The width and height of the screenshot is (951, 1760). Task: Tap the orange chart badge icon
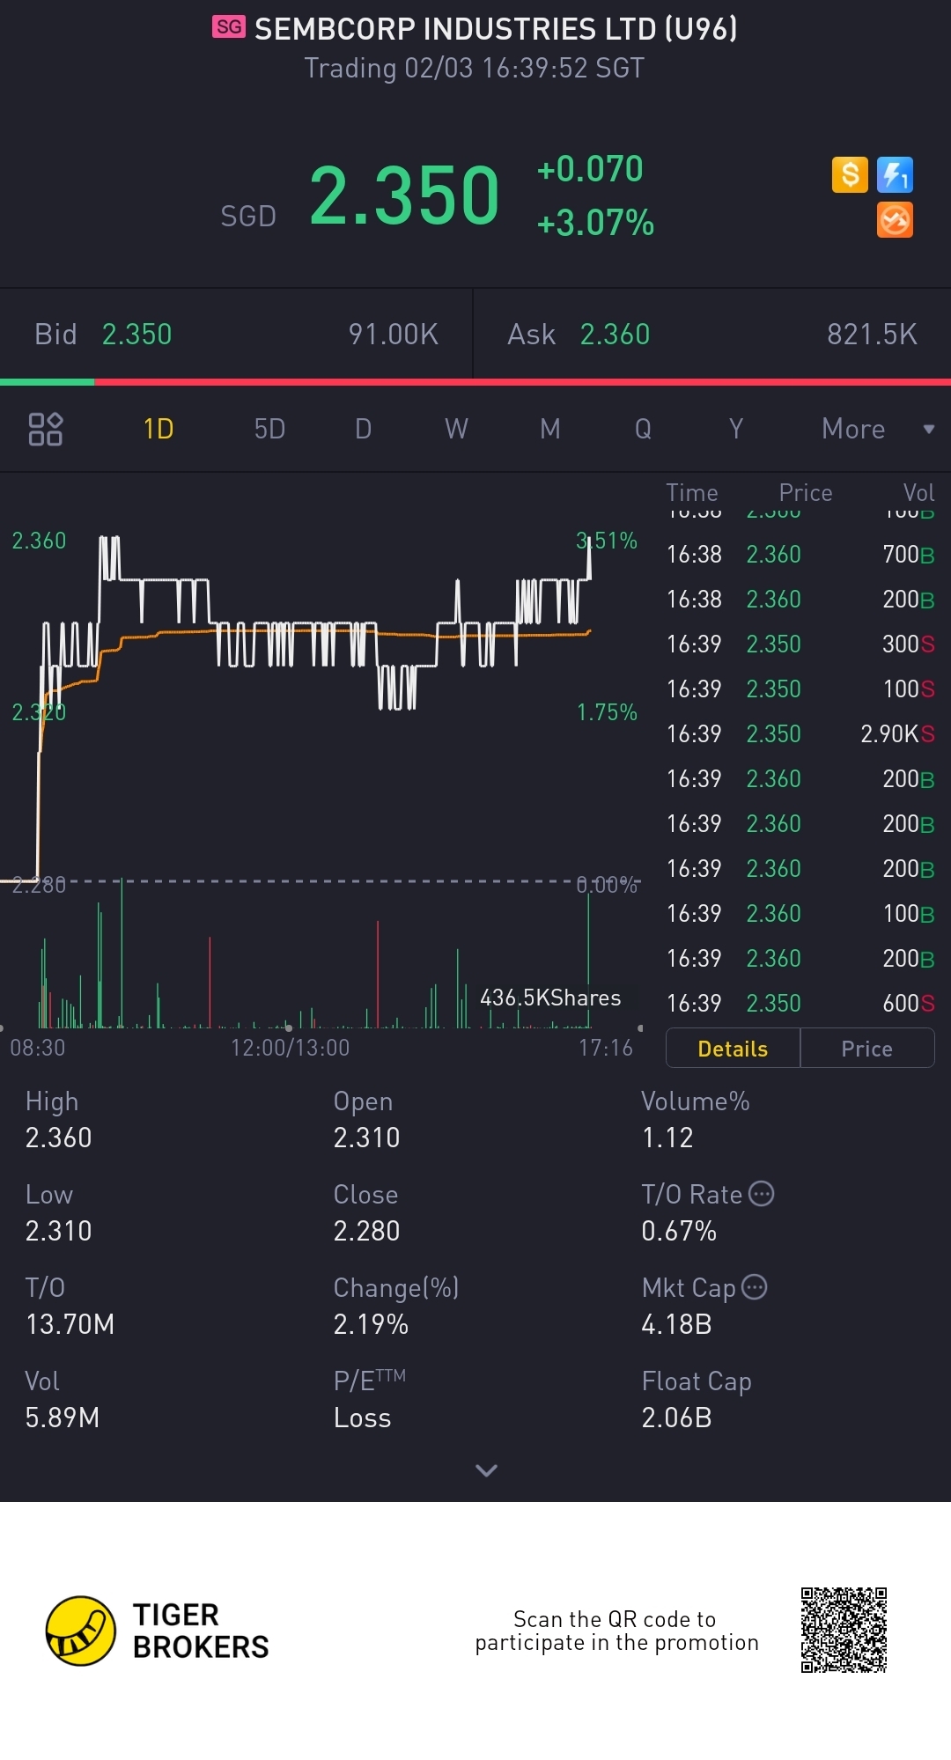coord(895,220)
